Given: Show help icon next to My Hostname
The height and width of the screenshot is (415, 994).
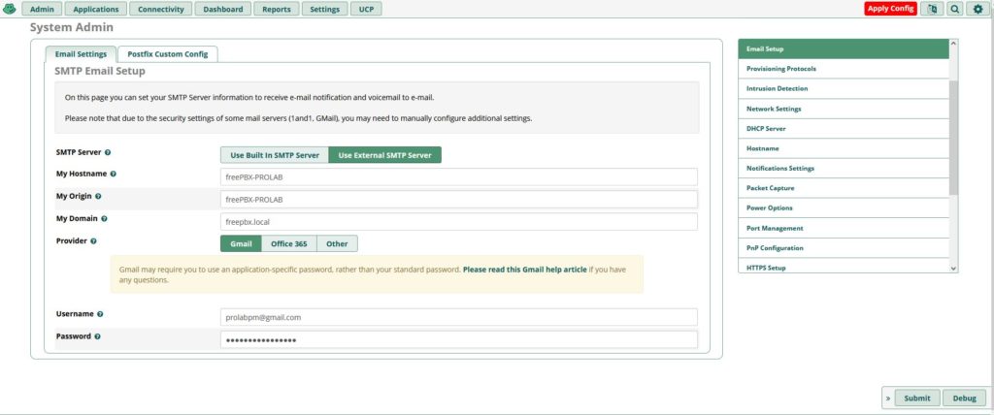Looking at the screenshot, I should point(113,174).
